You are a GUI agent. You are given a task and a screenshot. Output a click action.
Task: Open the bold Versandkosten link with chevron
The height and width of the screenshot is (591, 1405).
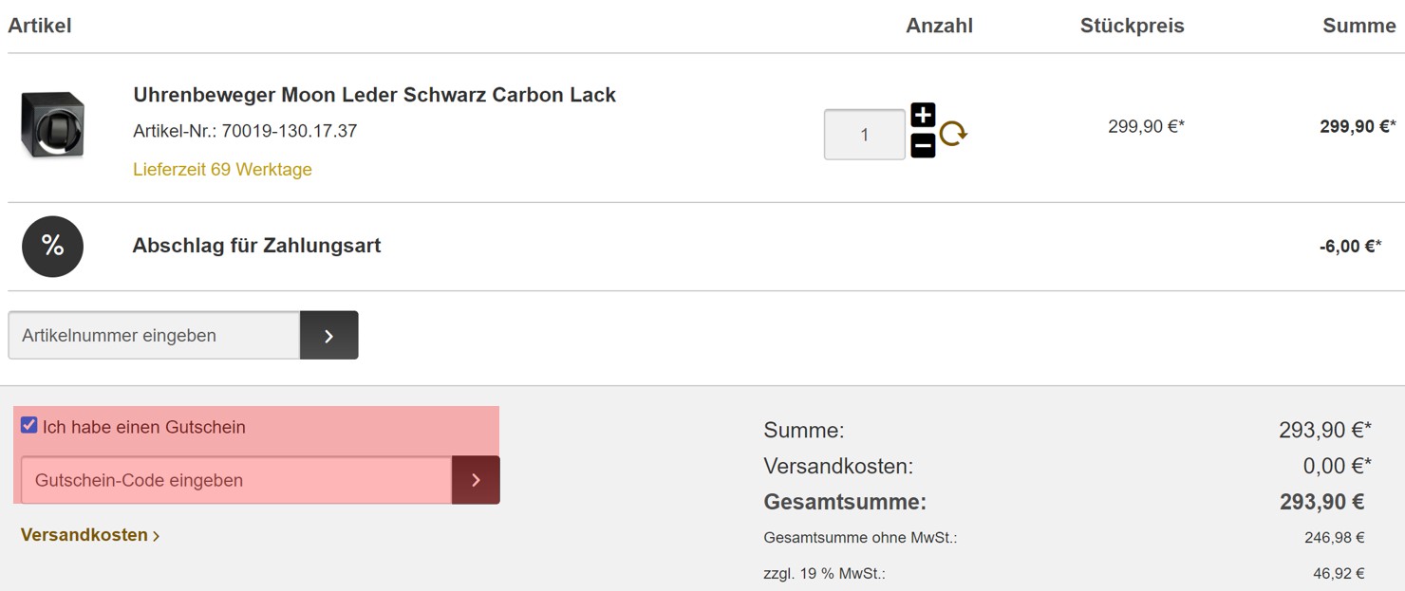(90, 535)
